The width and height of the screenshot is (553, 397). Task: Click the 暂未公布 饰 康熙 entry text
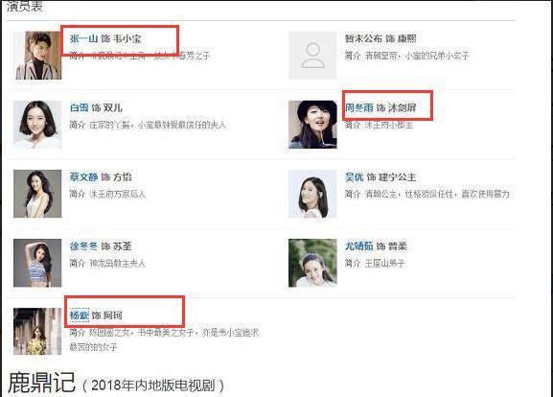pos(380,38)
